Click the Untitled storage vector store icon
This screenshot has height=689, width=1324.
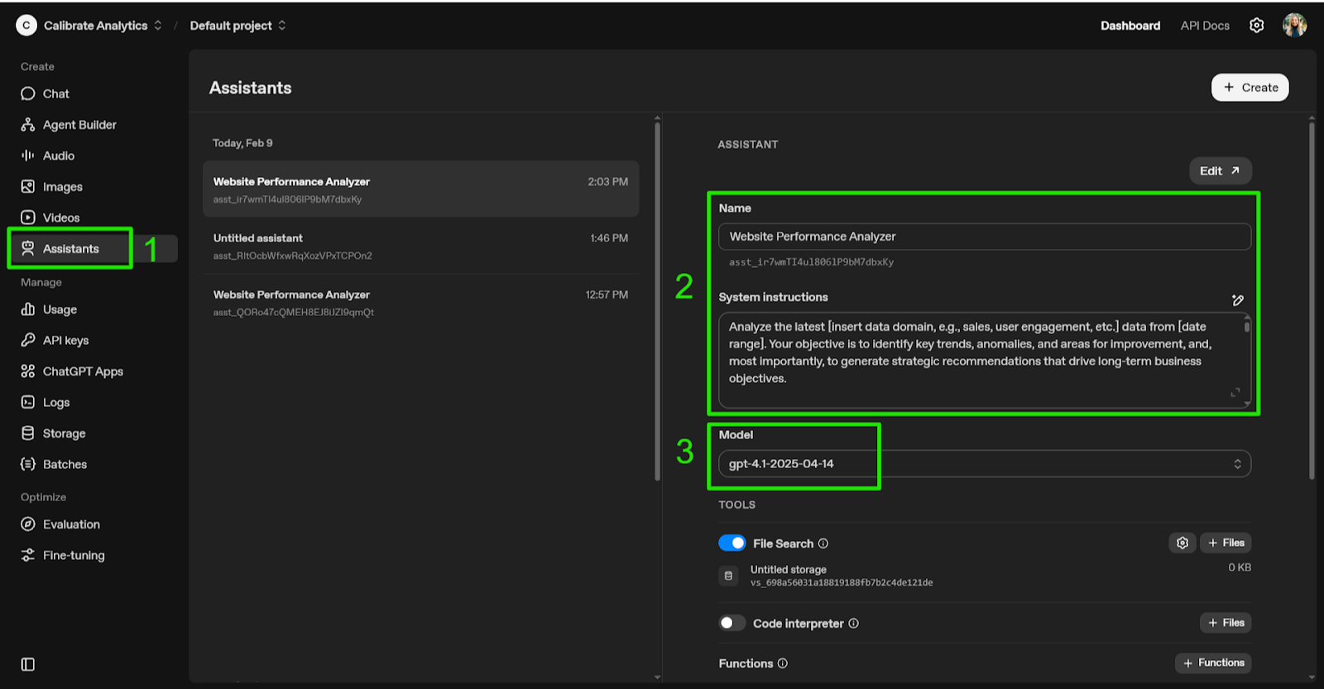[728, 576]
